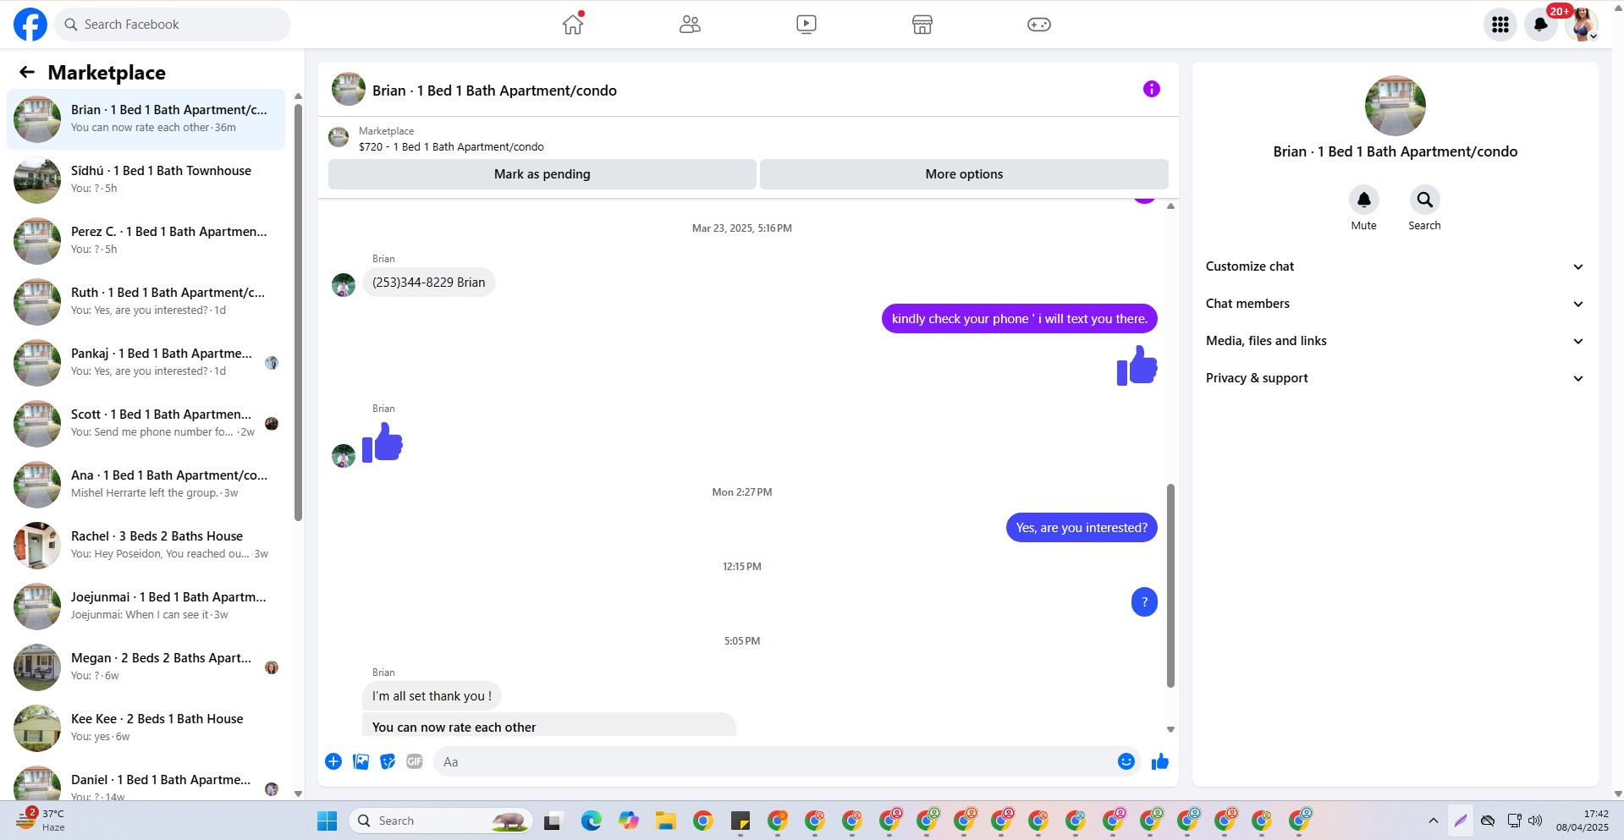Click message "I'm all set thank you !"
The width and height of the screenshot is (1624, 840).
(x=432, y=696)
